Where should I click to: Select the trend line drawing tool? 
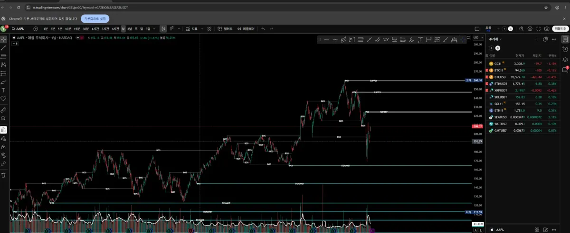click(3, 48)
